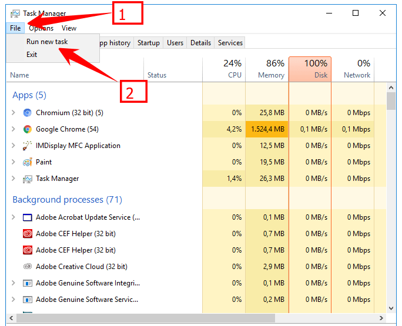Click the vertical scrollbar down arrow
This screenshot has width=402, height=326.
[x=391, y=308]
